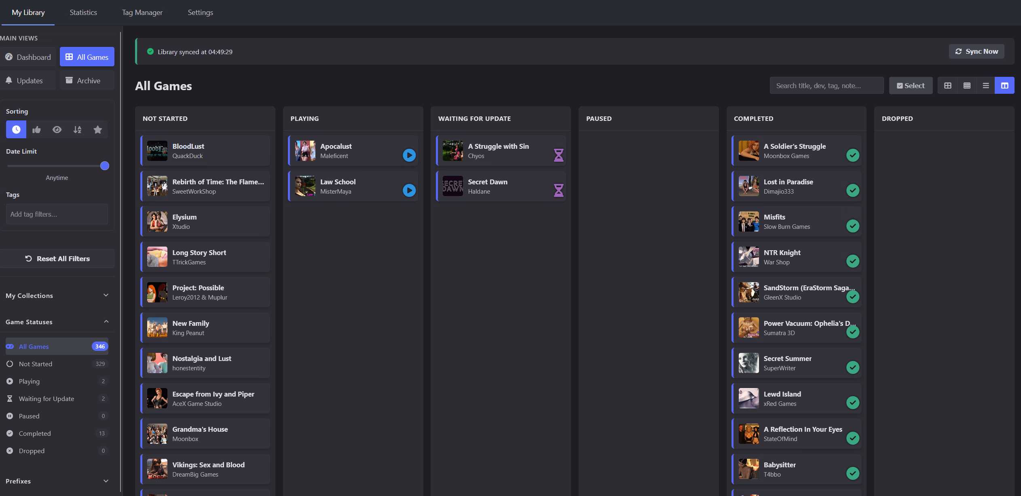The width and height of the screenshot is (1021, 496).
Task: Switch to kanban column view icon
Action: tap(1005, 85)
